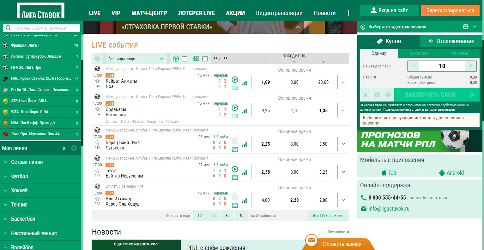Viewport: 484px width, 250px height.
Task: Open Android mobile app link
Action: [x=451, y=172]
